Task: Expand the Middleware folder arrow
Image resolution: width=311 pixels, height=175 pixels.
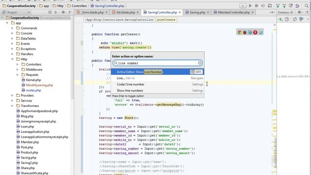Action: [17, 70]
